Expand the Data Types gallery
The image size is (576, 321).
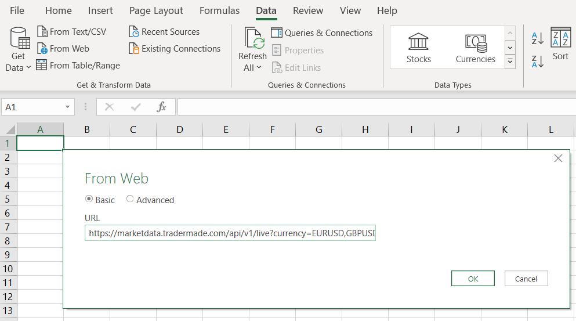(x=510, y=62)
